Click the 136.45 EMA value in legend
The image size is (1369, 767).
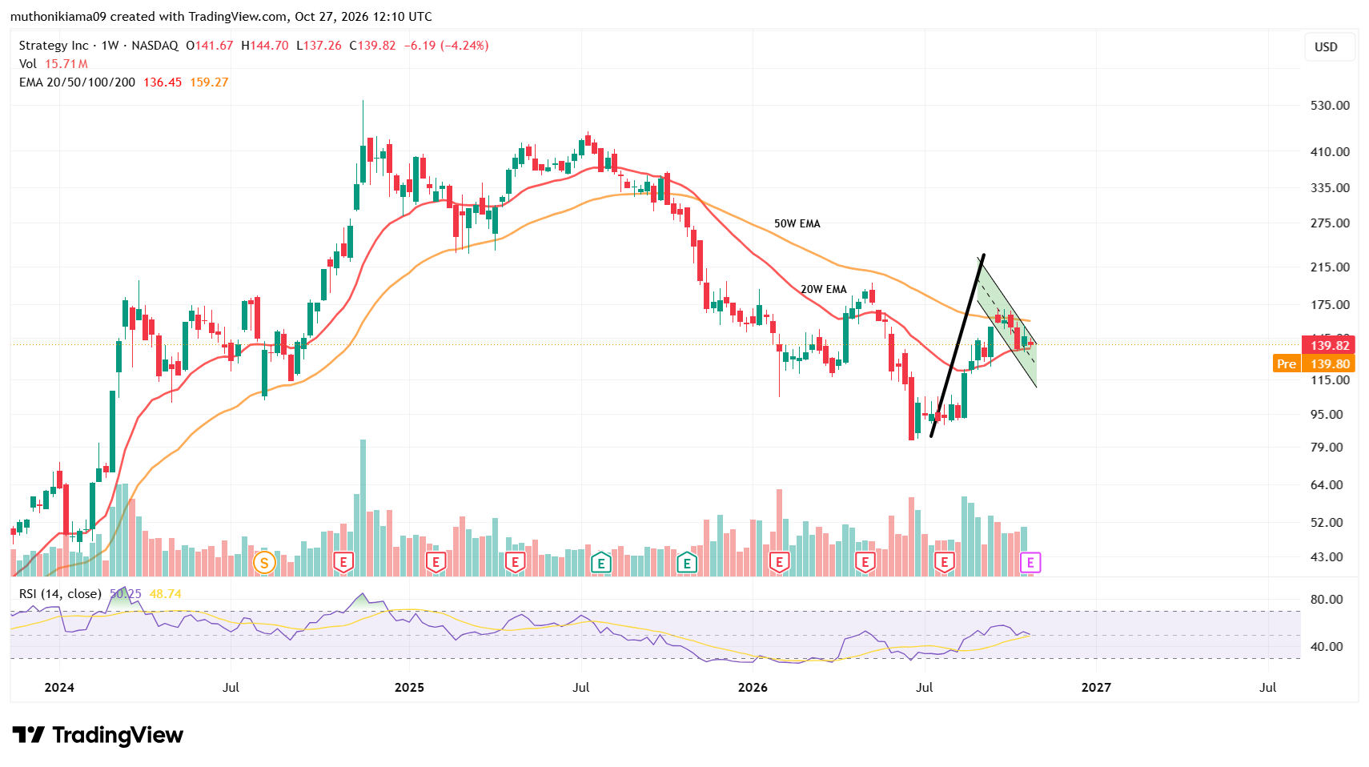pyautogui.click(x=163, y=82)
